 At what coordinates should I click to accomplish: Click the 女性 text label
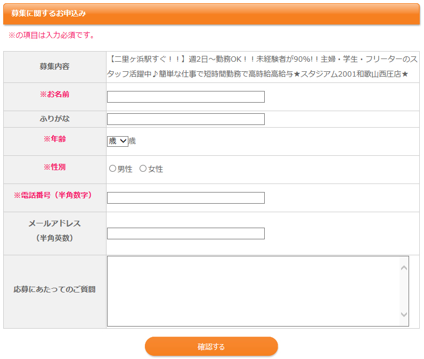(156, 169)
